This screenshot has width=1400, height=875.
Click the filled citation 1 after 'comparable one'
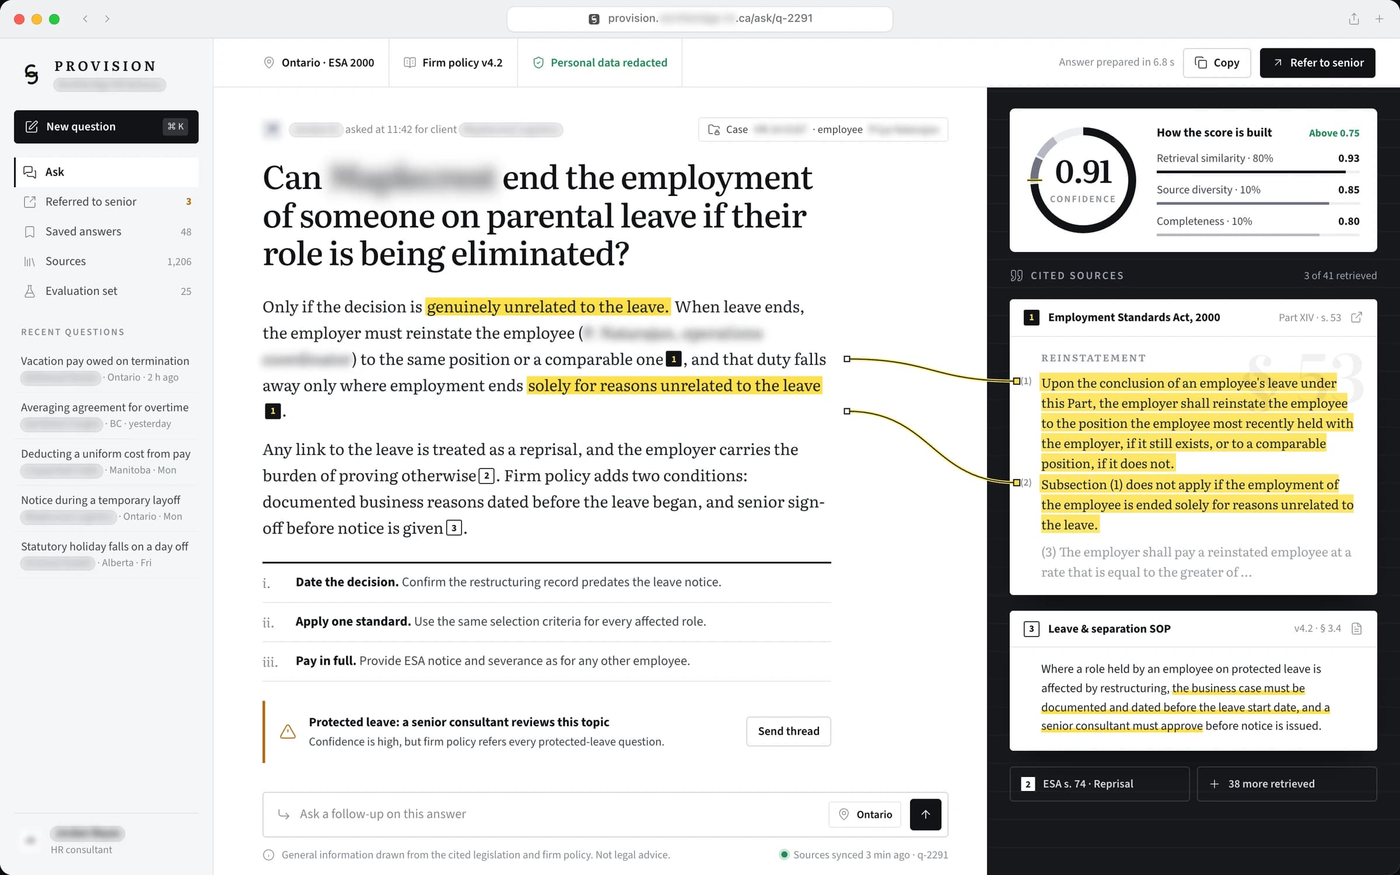(x=673, y=359)
